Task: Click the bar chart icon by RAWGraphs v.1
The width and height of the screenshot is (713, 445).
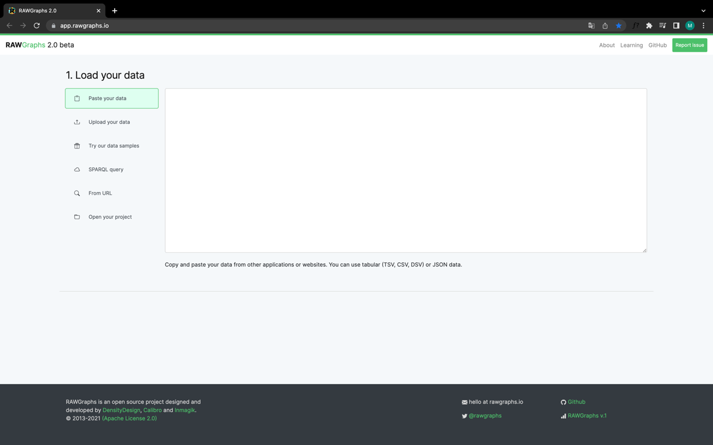Action: click(563, 416)
